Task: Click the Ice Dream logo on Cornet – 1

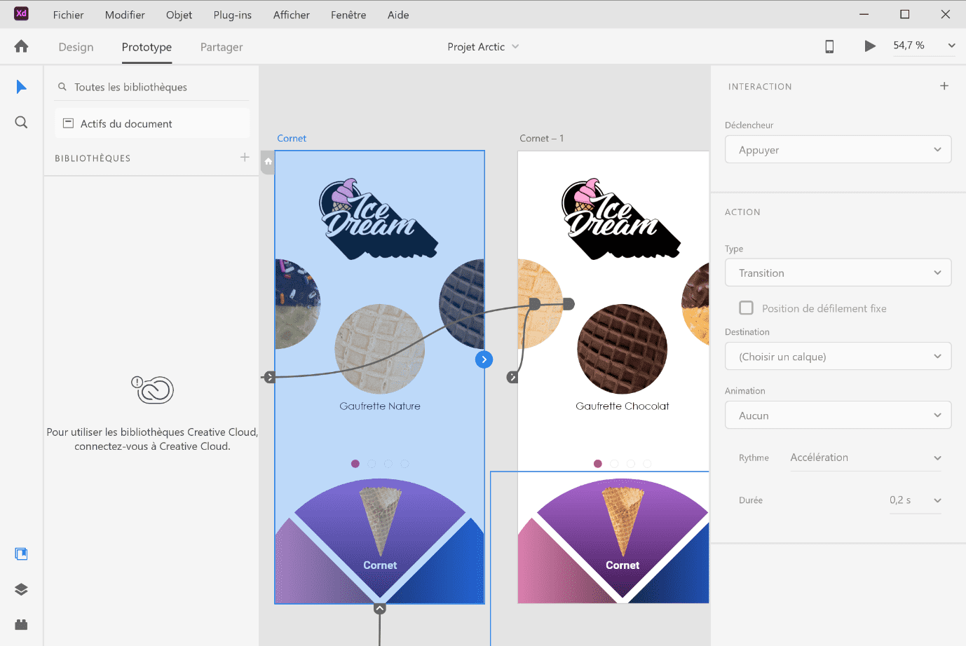Action: click(x=621, y=219)
